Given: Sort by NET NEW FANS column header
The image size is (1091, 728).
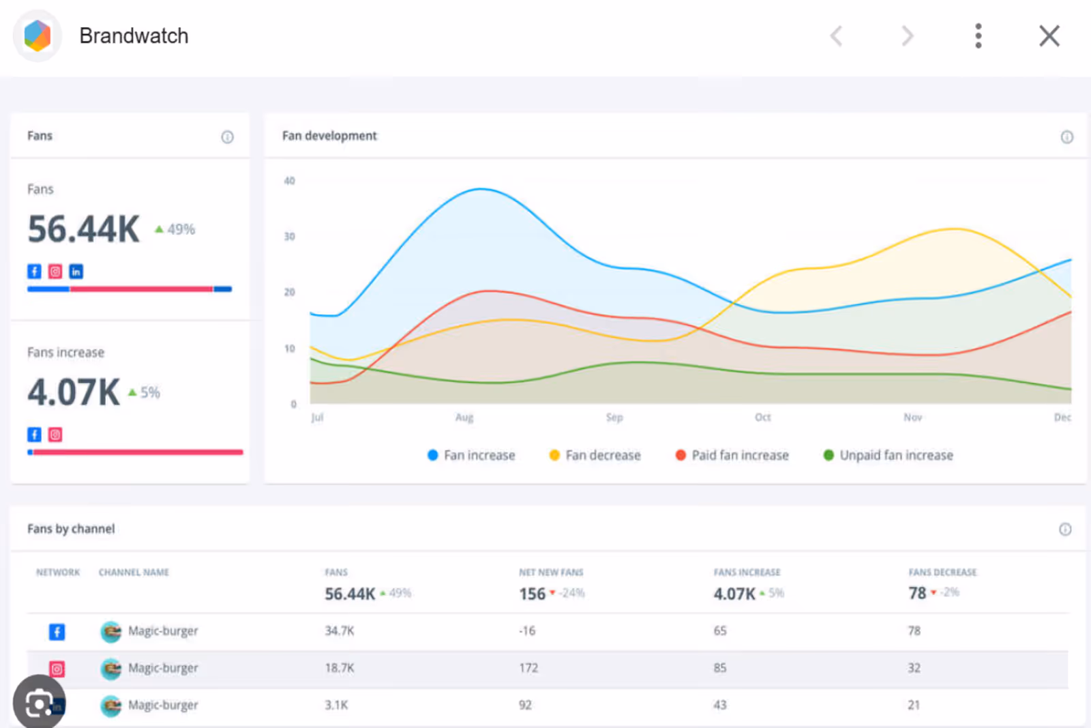Looking at the screenshot, I should pyautogui.click(x=551, y=572).
